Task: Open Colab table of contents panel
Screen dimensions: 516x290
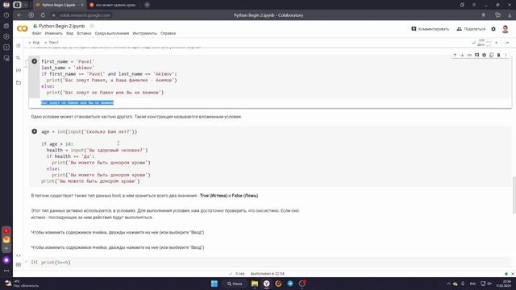Action: (x=19, y=46)
